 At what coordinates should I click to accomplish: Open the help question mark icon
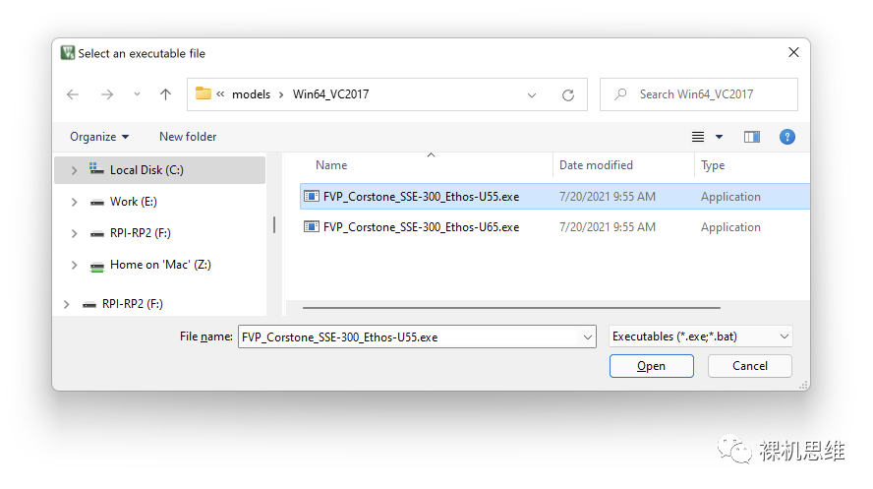(x=787, y=137)
